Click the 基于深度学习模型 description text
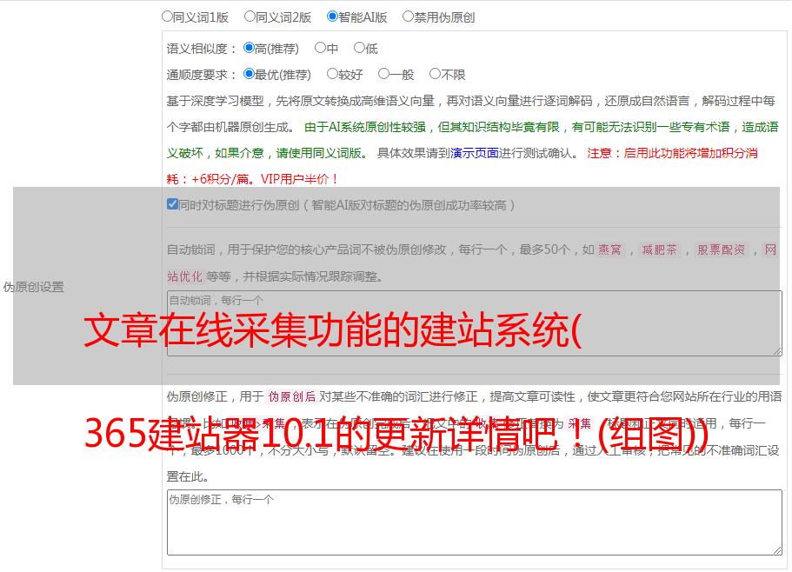The width and height of the screenshot is (792, 572). (470, 114)
